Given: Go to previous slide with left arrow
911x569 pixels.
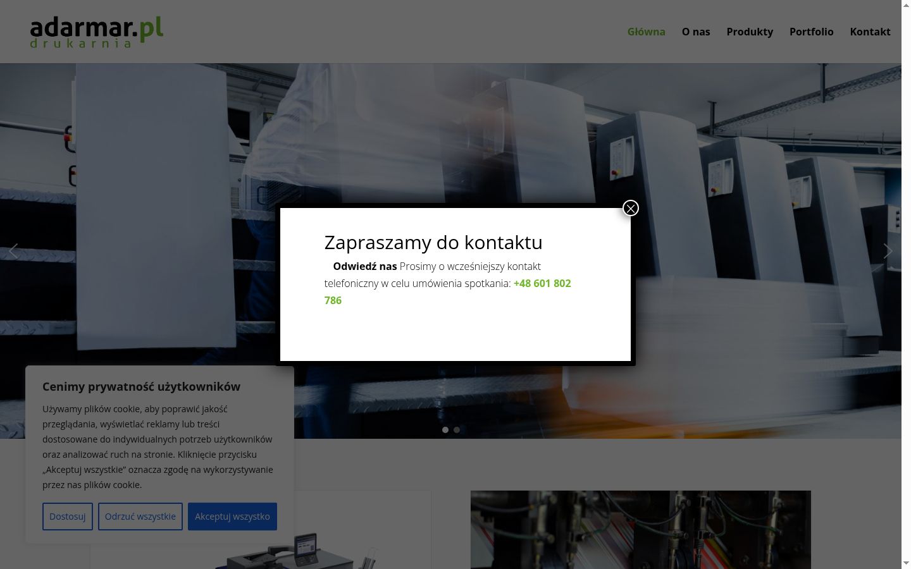Looking at the screenshot, I should click(13, 251).
